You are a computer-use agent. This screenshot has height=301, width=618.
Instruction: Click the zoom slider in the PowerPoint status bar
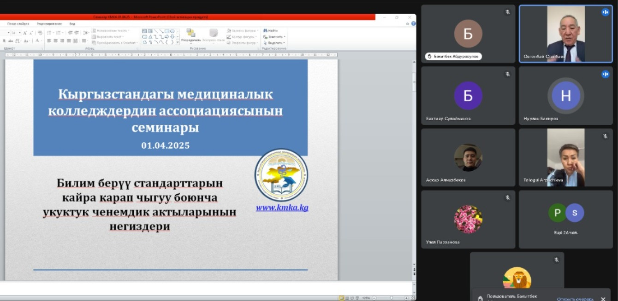[x=391, y=298]
